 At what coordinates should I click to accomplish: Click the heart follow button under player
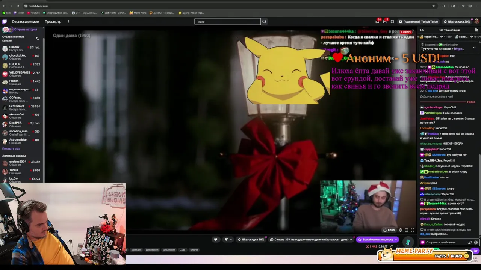[x=216, y=239]
